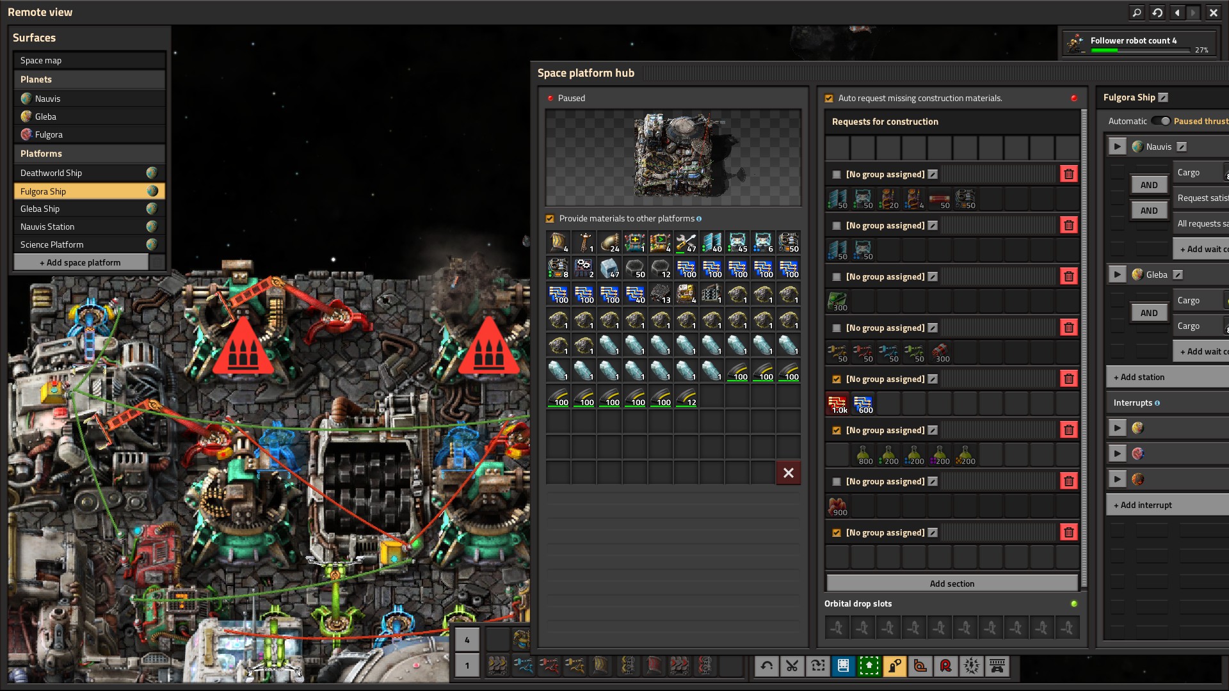Select the cut scissors tool
This screenshot has width=1229, height=691.
click(x=792, y=666)
